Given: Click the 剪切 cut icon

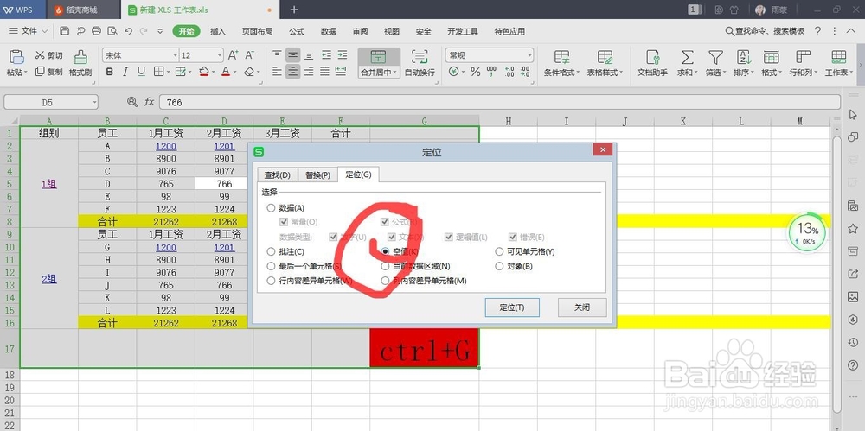Looking at the screenshot, I should (x=41, y=55).
